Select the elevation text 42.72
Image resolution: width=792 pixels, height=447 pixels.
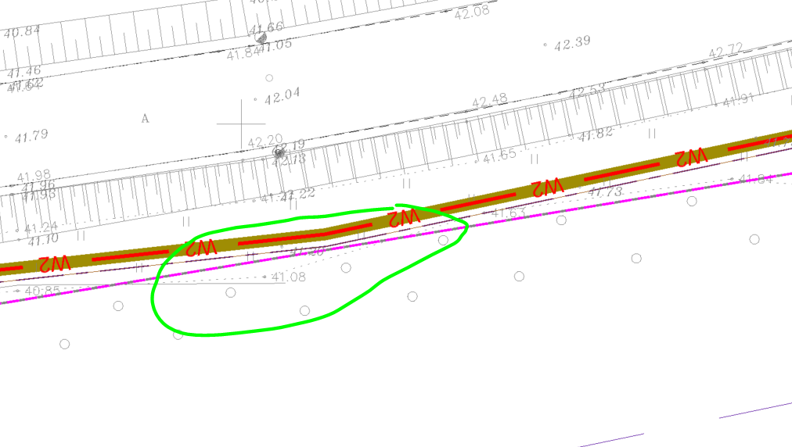point(725,52)
